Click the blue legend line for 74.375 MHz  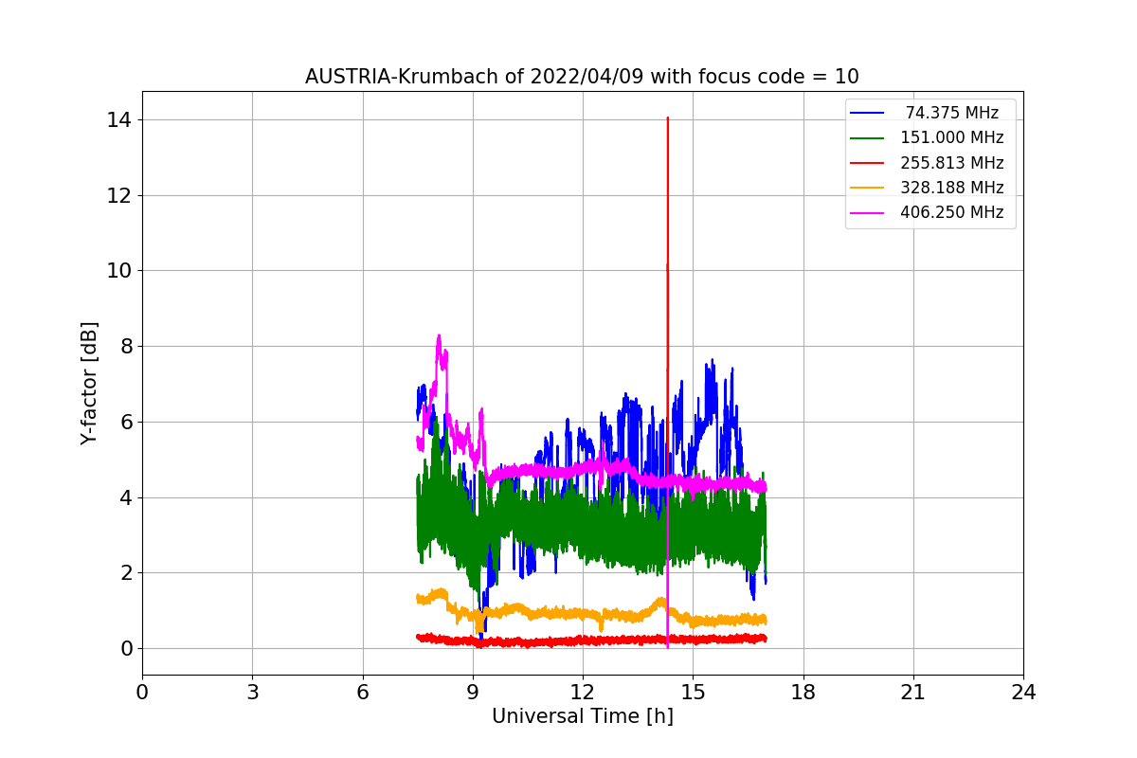(x=867, y=114)
